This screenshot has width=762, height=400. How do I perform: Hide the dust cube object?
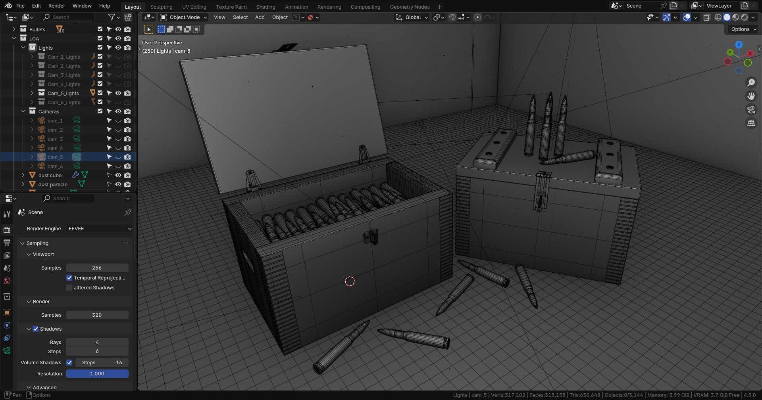pyautogui.click(x=118, y=175)
